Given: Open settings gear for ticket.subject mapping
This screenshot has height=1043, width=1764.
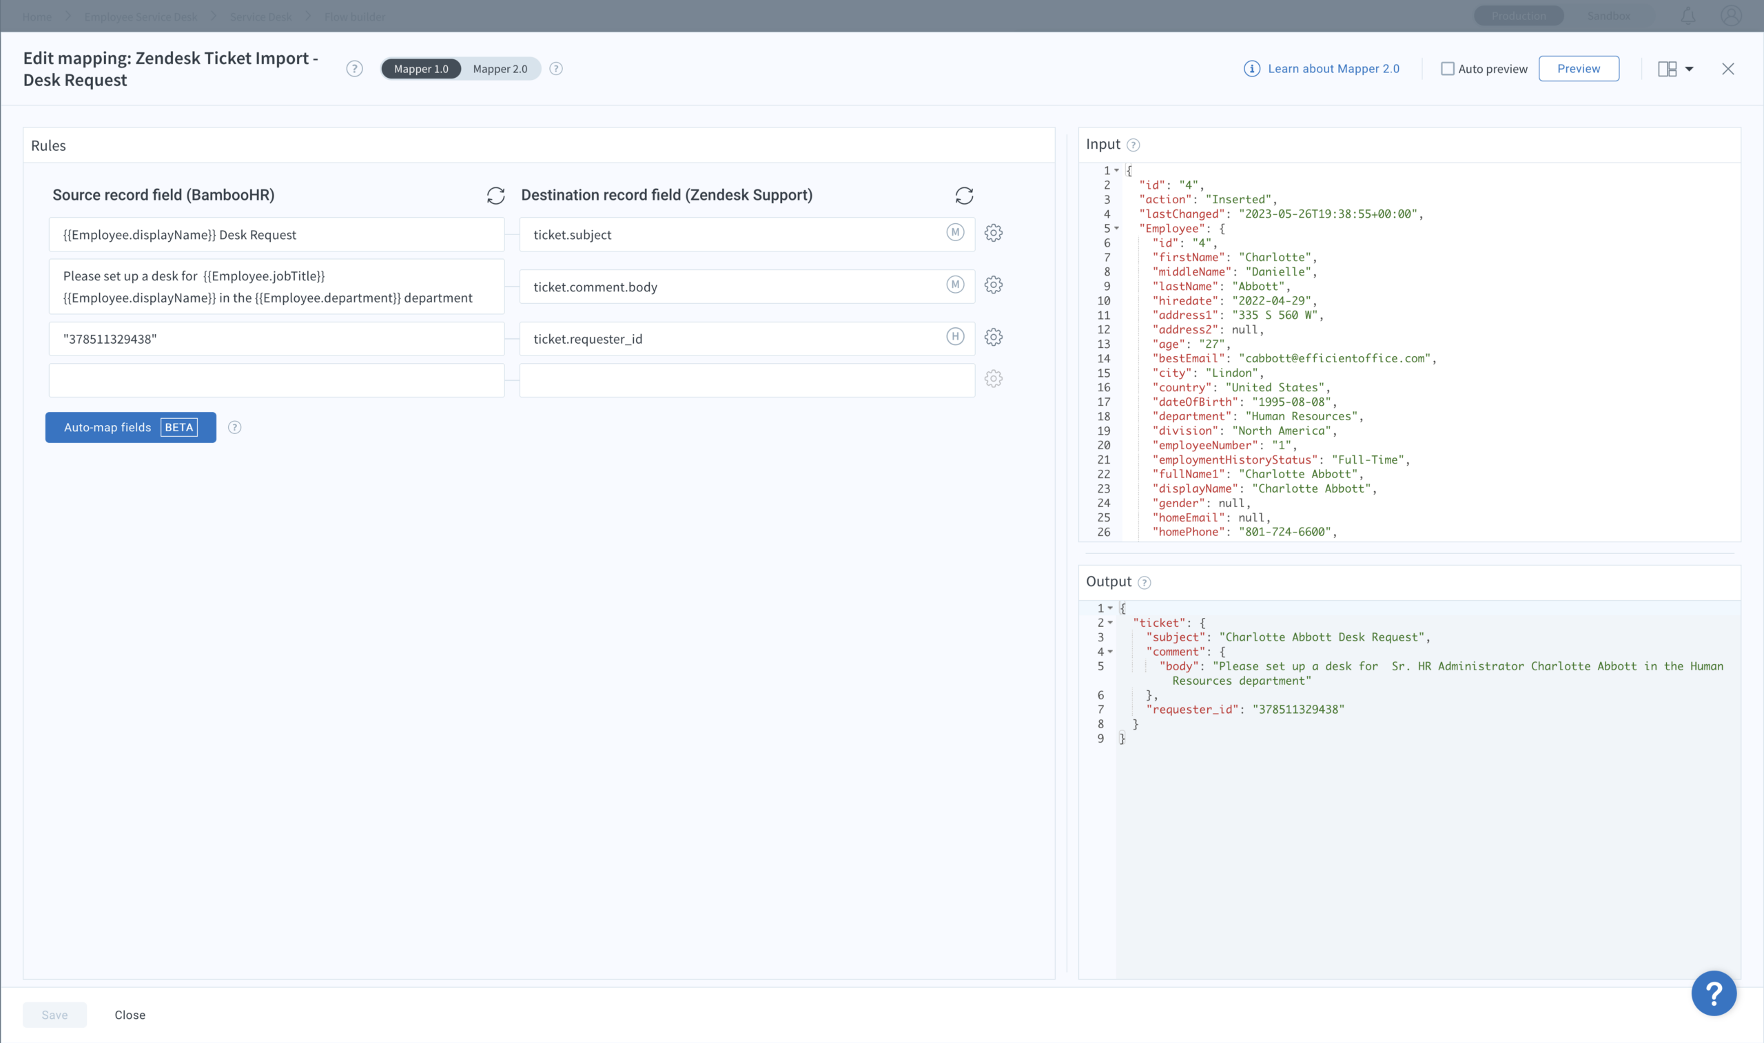Looking at the screenshot, I should click(993, 233).
